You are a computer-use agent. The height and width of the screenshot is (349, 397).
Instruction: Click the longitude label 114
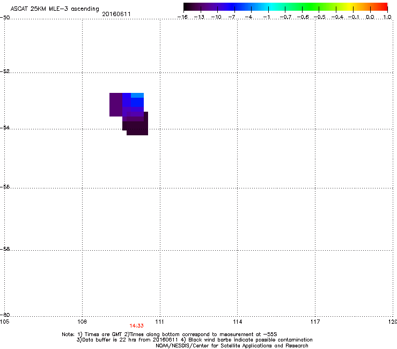(237, 322)
